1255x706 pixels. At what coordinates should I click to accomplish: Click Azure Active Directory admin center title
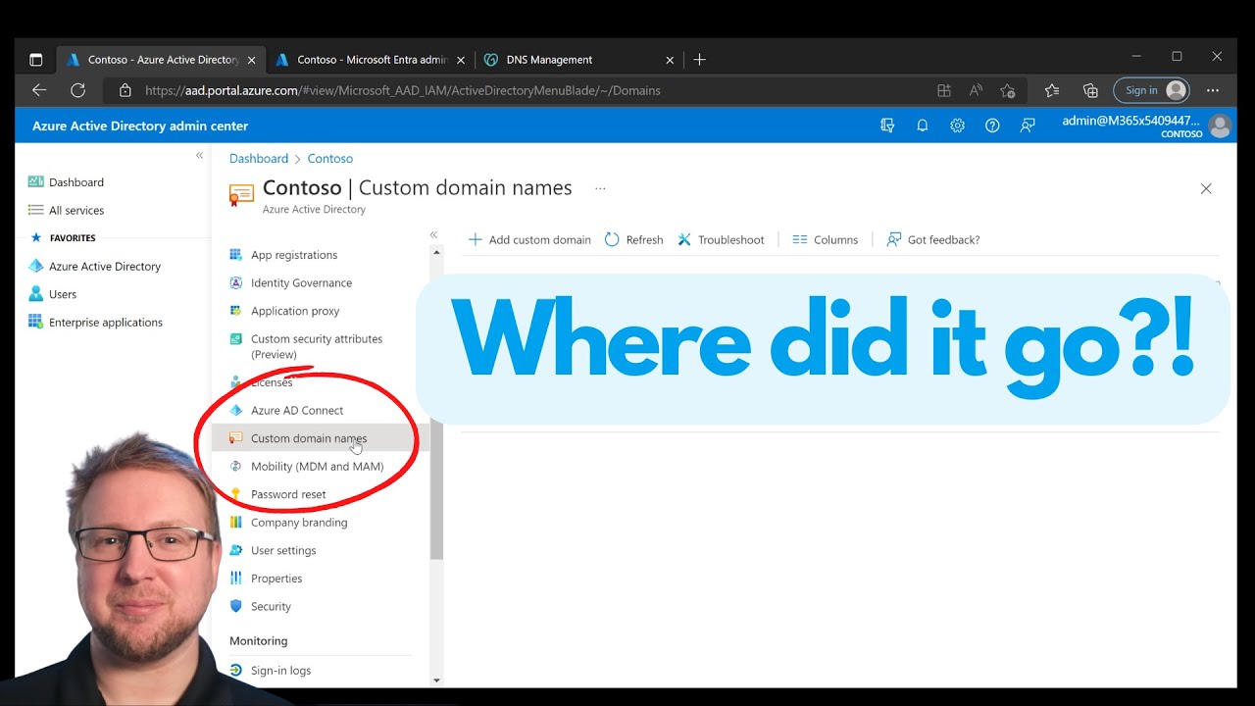click(x=140, y=126)
